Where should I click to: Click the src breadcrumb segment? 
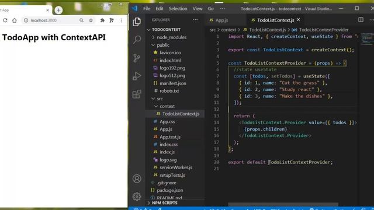pyautogui.click(x=213, y=30)
